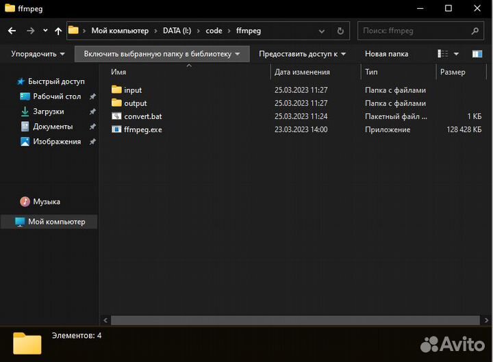Image resolution: width=493 pixels, height=362 pixels.
Task: Open the Предоставить доступ к dropdown
Action: (x=302, y=54)
